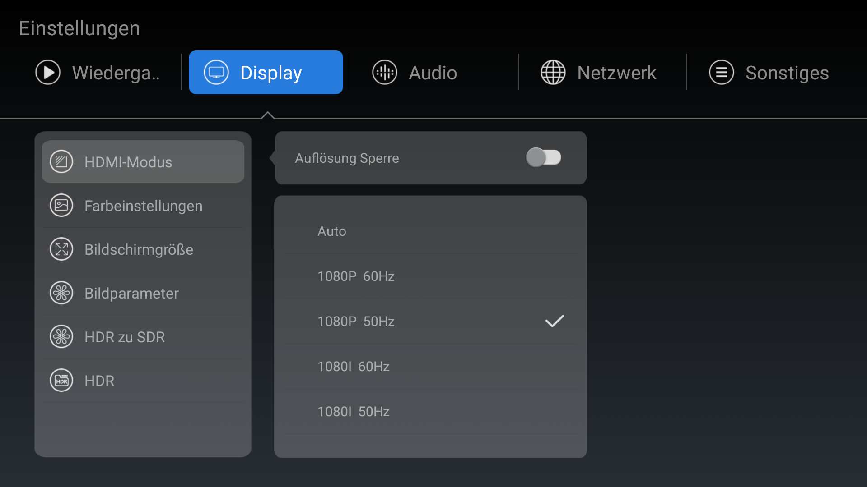Click the checkmark beside 1080P 50Hz
The image size is (867, 487).
tap(555, 321)
